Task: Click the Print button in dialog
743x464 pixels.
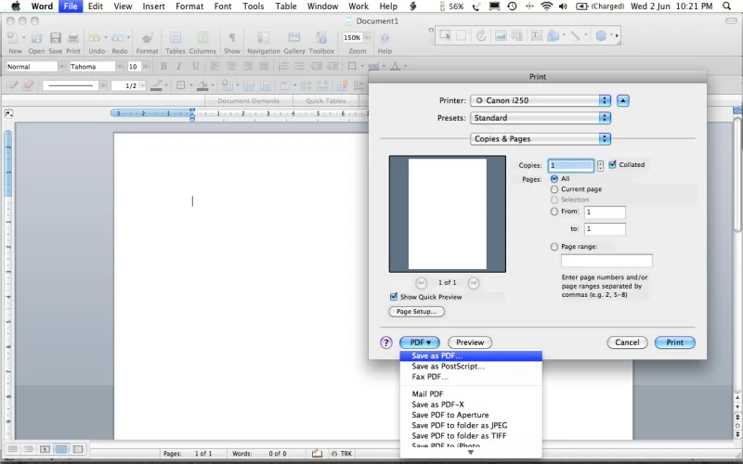Action: point(675,342)
